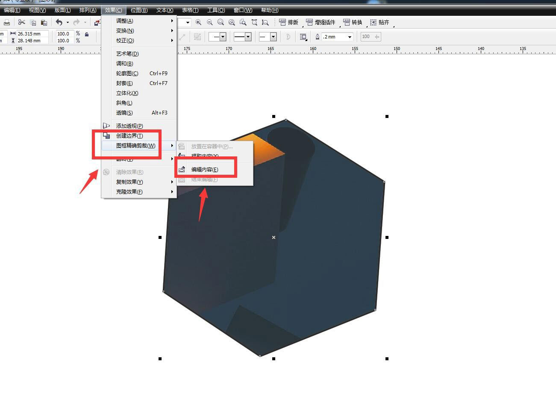Viewport: 556px width, 409px height.
Task: Click the wrap text icon in property bar
Action: click(303, 37)
